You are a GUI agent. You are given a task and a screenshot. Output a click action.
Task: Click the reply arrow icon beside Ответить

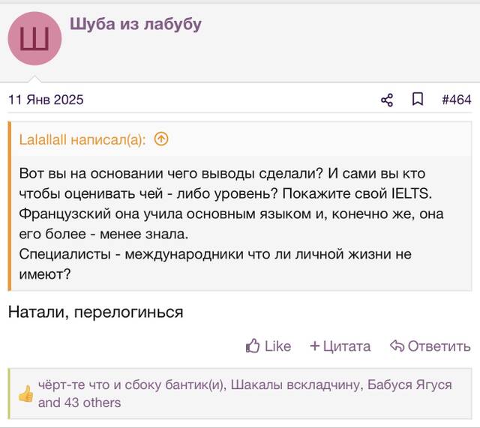397,346
